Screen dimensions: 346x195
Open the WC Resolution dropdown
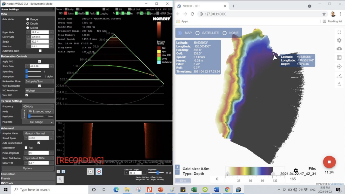tap(39, 90)
